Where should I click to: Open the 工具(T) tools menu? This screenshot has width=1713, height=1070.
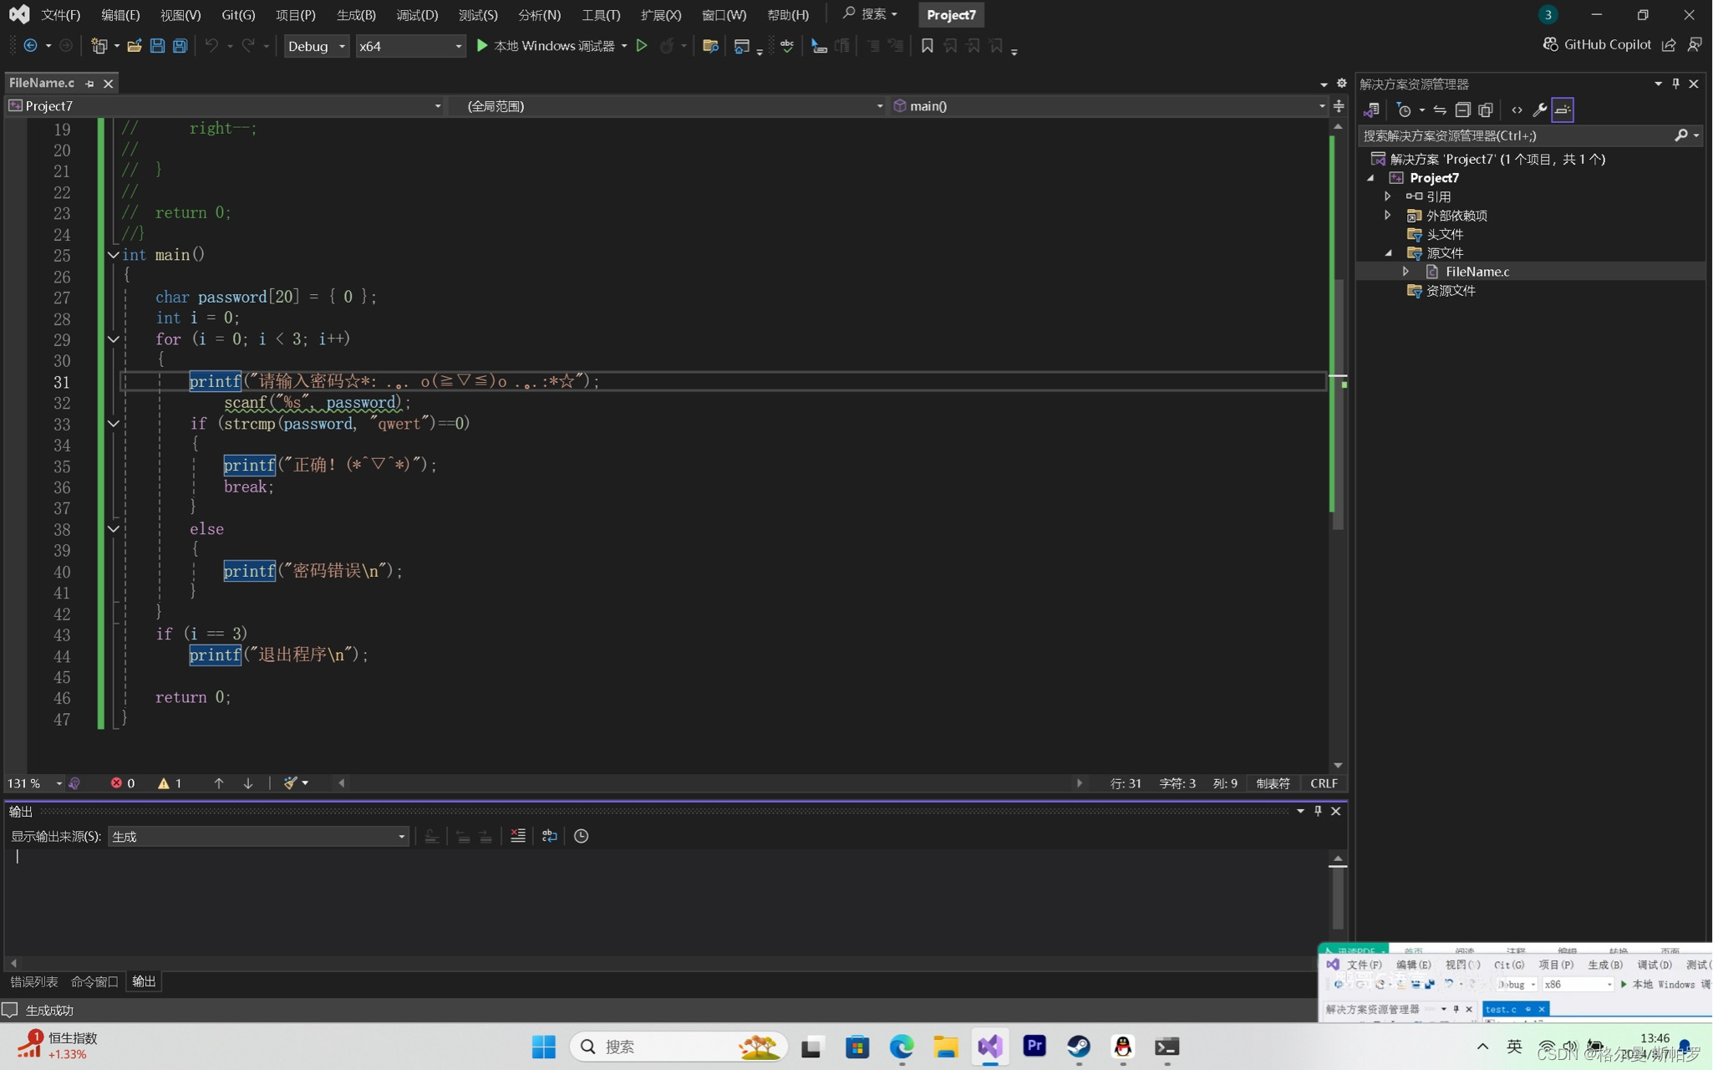(601, 15)
